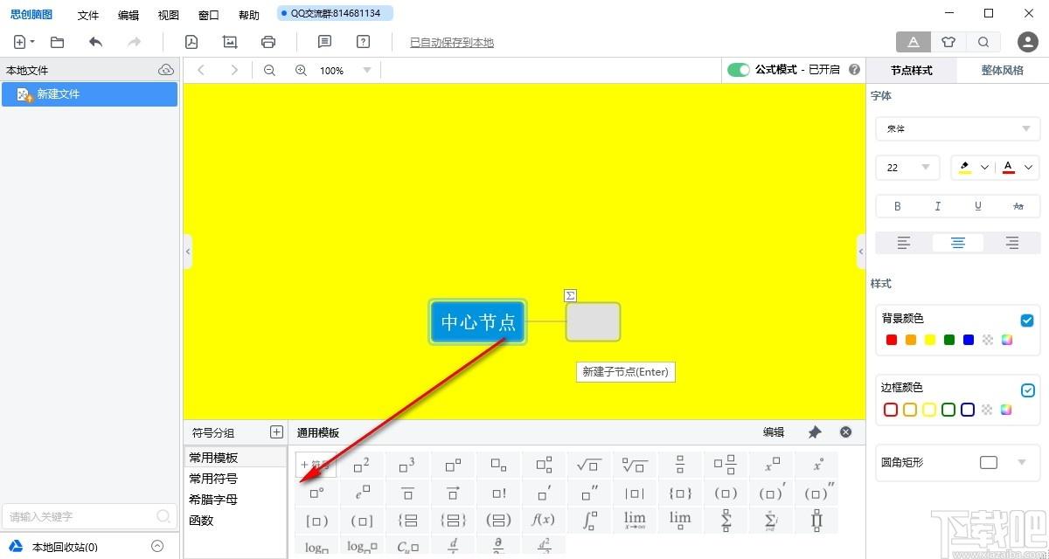Image resolution: width=1049 pixels, height=559 pixels.
Task: Open the 视图 menu
Action: click(169, 15)
